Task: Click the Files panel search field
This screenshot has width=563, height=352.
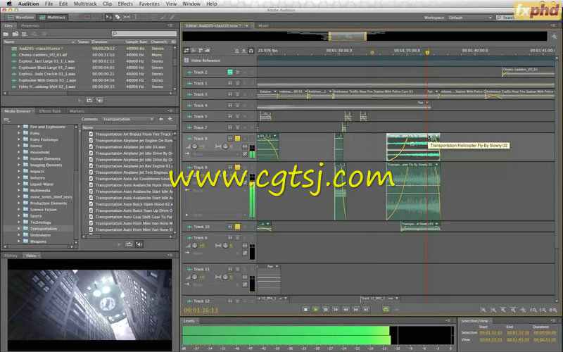Action: (144, 33)
